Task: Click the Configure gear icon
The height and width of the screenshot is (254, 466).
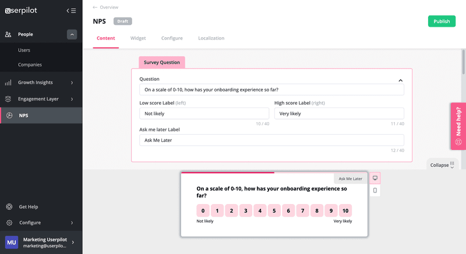Action: click(x=9, y=223)
